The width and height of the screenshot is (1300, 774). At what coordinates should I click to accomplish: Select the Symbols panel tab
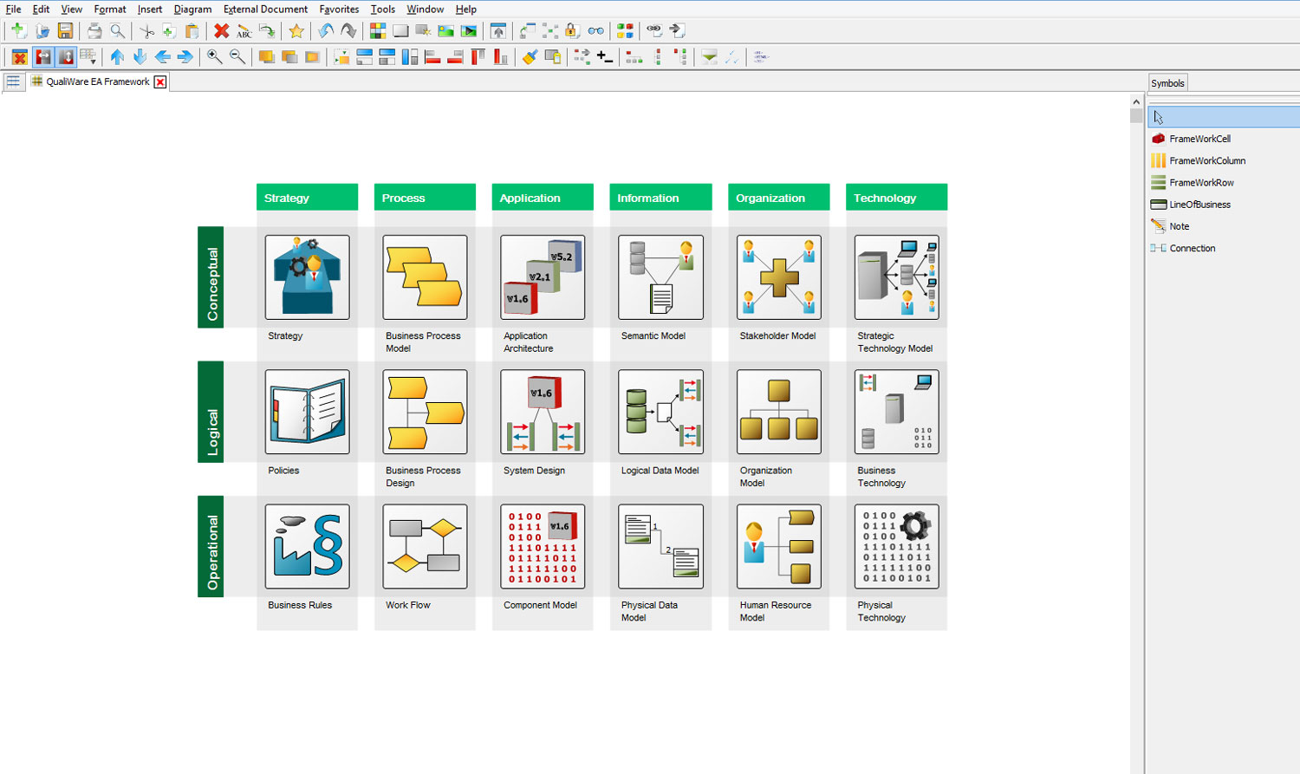pyautogui.click(x=1167, y=83)
